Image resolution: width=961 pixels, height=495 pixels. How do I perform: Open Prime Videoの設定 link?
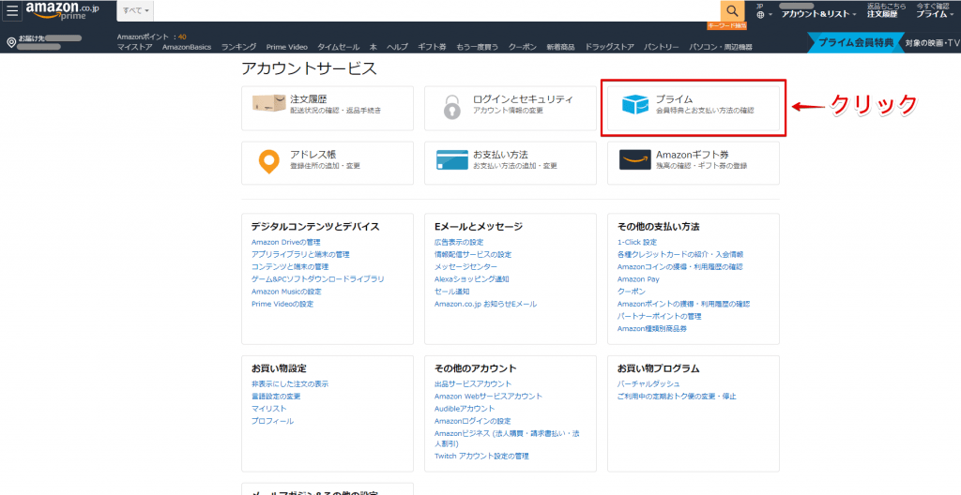click(282, 304)
